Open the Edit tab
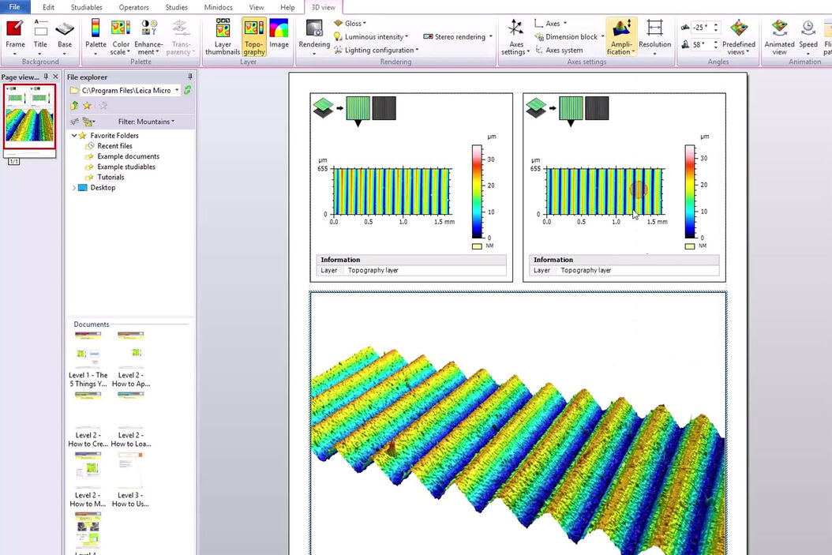Screen dimensions: 832x555 48,7
